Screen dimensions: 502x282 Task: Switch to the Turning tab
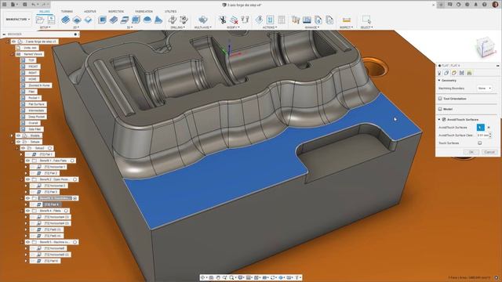[67, 12]
